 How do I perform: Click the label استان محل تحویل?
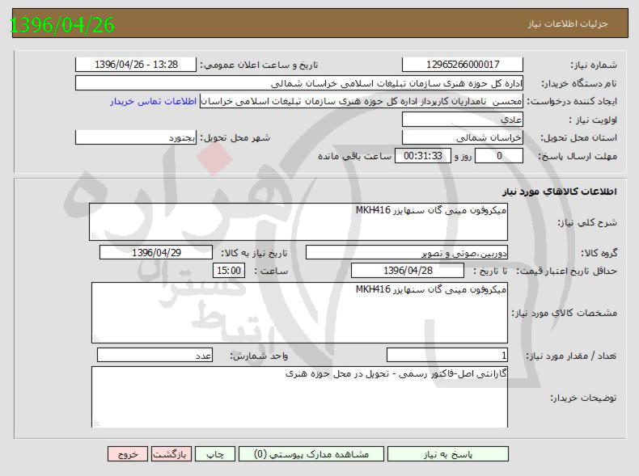(x=578, y=137)
